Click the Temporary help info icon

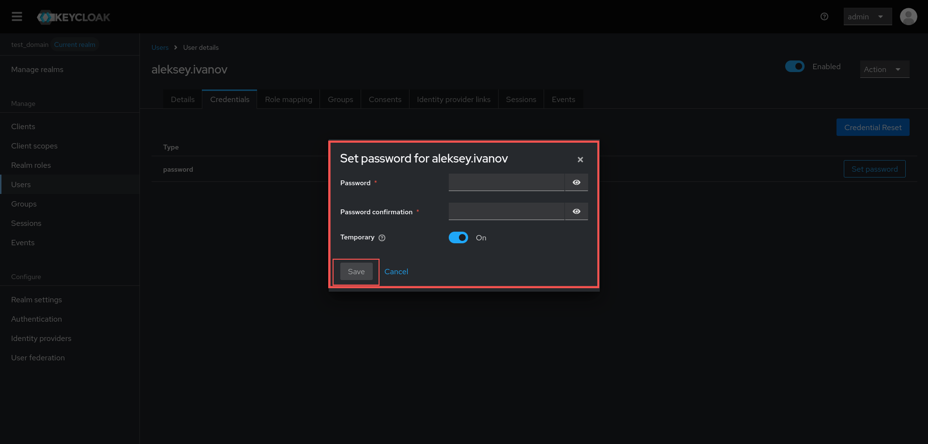382,238
